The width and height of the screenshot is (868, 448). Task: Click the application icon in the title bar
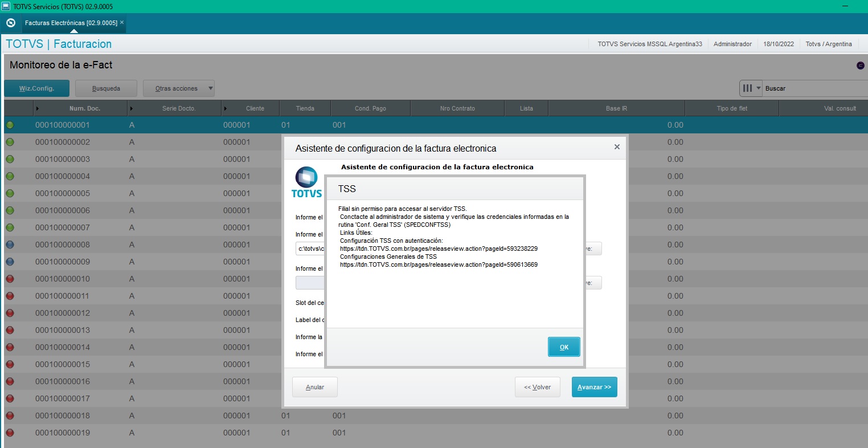7,6
